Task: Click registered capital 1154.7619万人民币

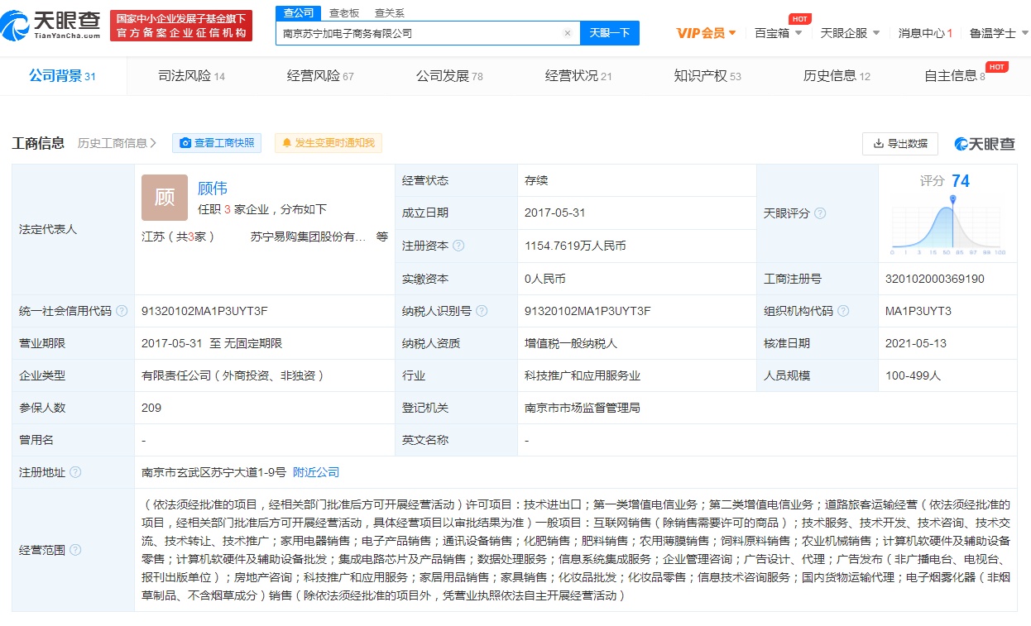Action: (x=575, y=246)
